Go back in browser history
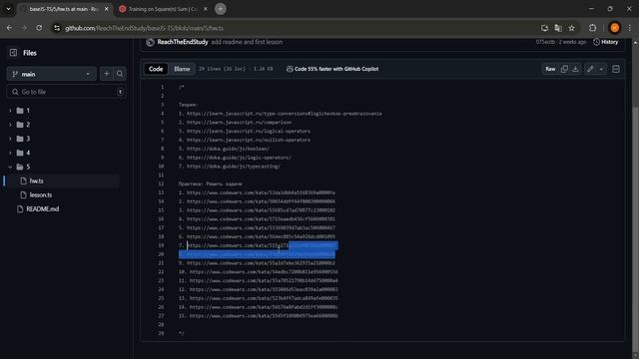The image size is (639, 359). pyautogui.click(x=9, y=28)
